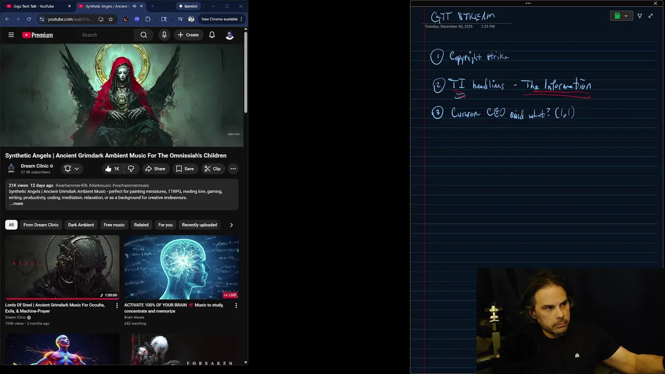
Task: Open the YouTube account avatar menu
Action: click(x=230, y=35)
